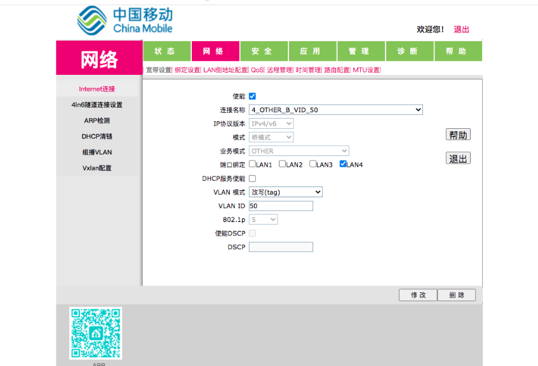
Task: Uncheck the LAN4 port binding box
Action: coord(343,164)
